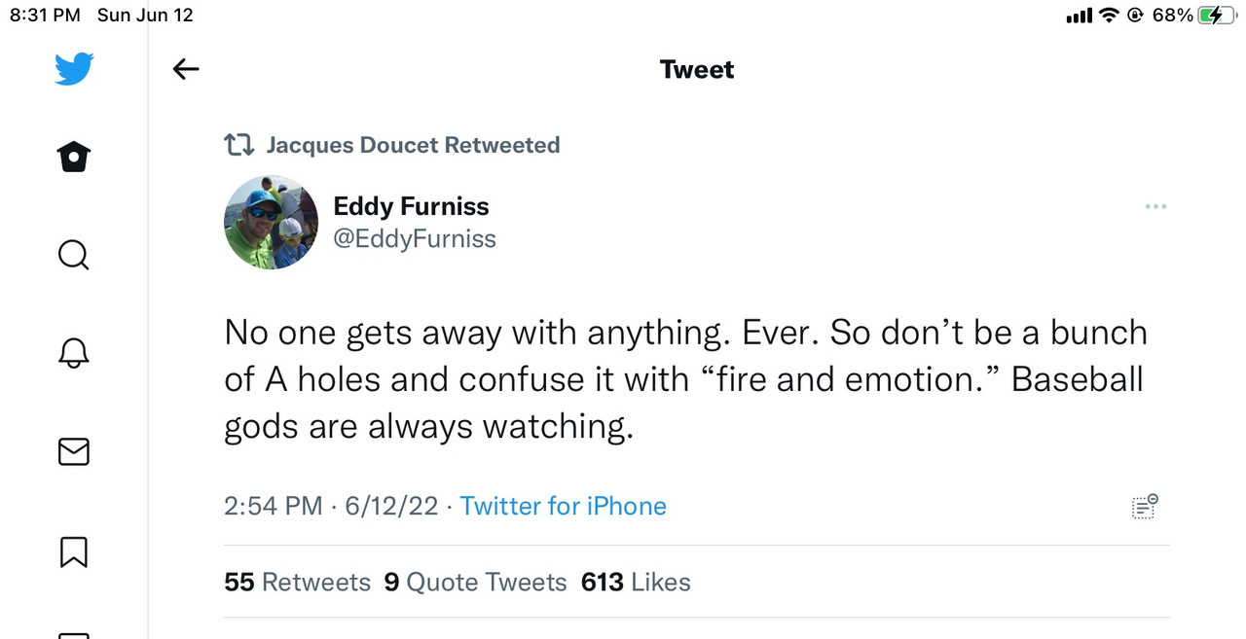
Task: Click the Twitter for iPhone source link
Action: coord(563,506)
